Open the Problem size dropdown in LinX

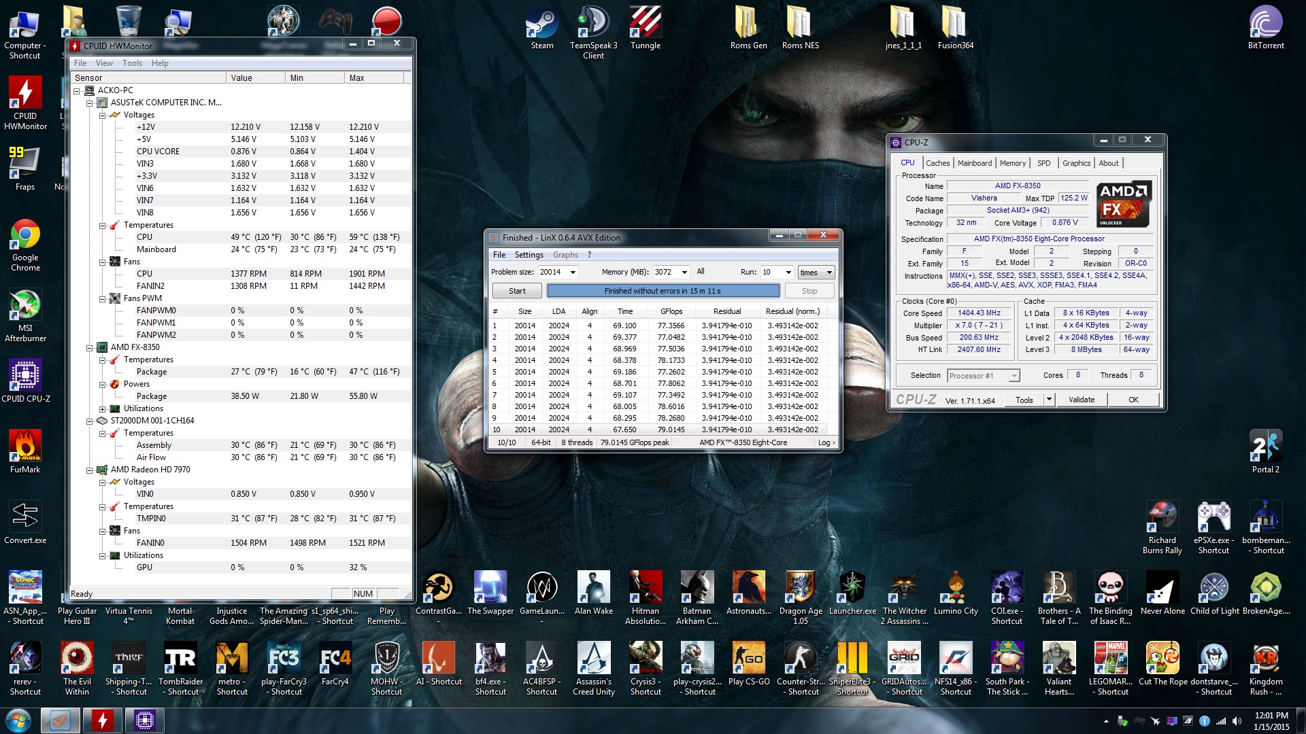573,272
